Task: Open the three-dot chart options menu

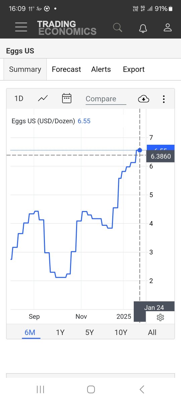Action: 164,99
